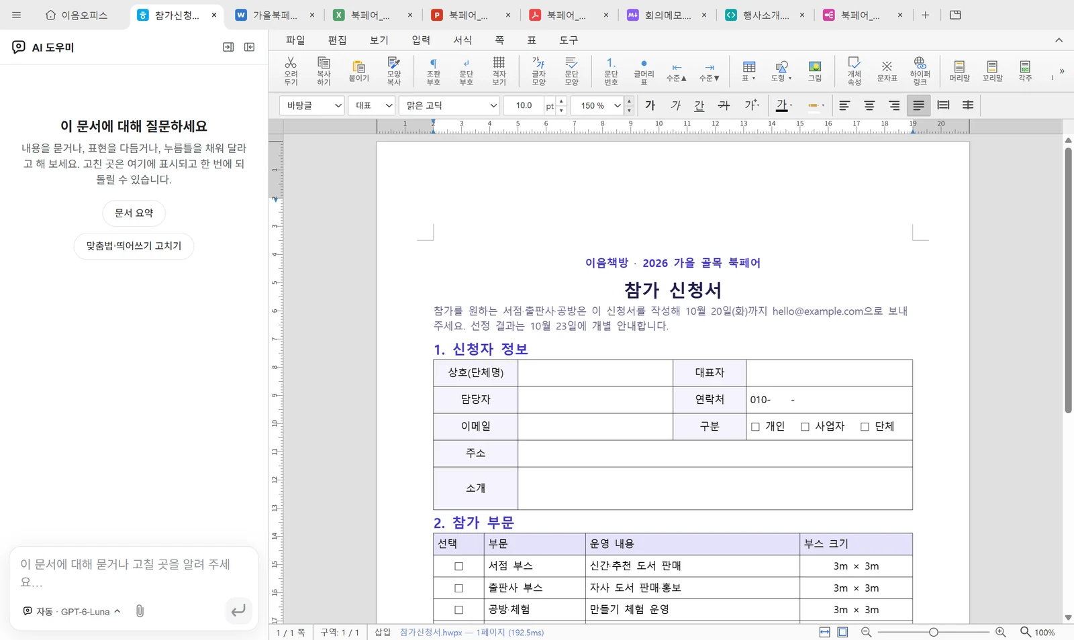Open the 대표 language dropdown
Screen dimensions: 1074x640
pos(371,105)
